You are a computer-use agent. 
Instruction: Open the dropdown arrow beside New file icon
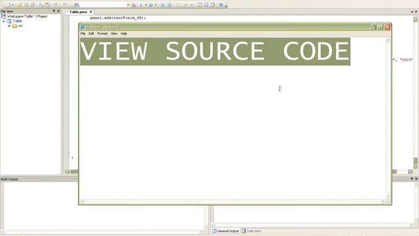[x=13, y=5]
